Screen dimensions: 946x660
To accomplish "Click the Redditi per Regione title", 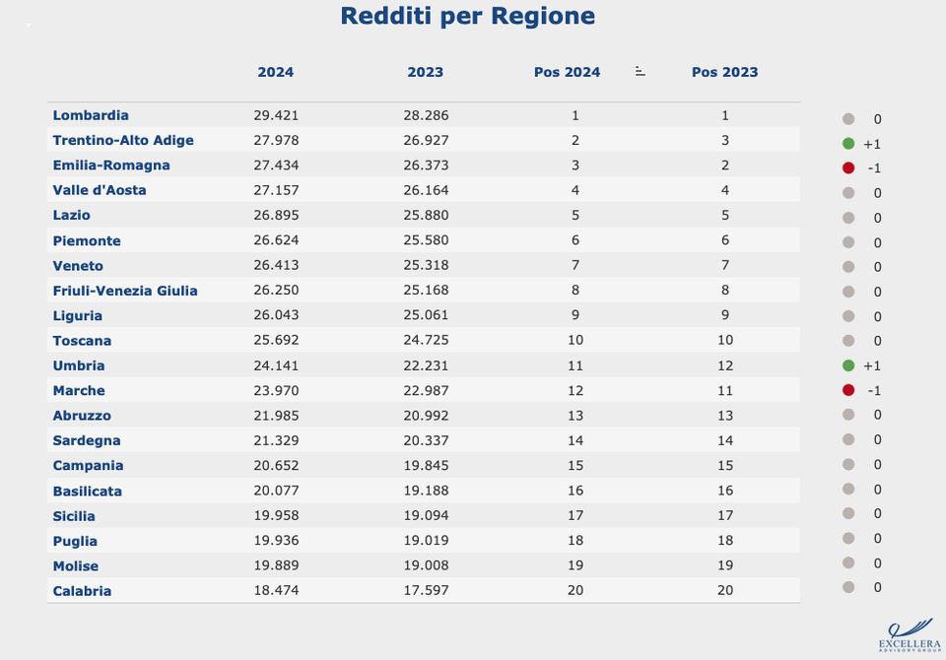I will (x=467, y=17).
